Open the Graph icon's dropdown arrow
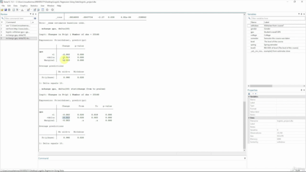The height and width of the screenshot is (172, 306). (x=25, y=10)
